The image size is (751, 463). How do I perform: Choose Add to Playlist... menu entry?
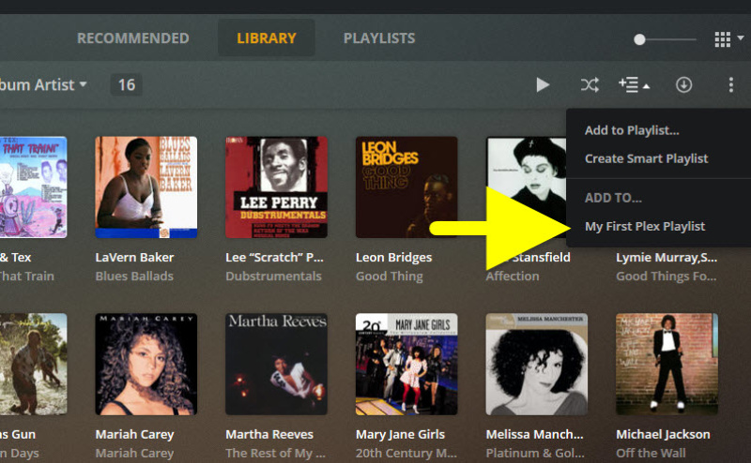click(x=632, y=130)
